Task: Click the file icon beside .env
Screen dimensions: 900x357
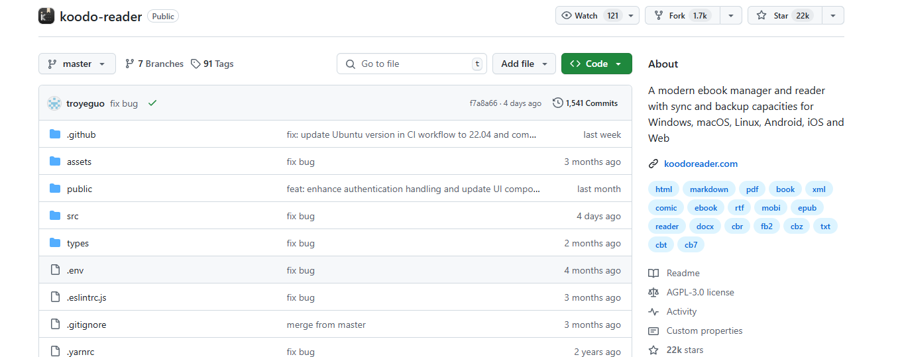Action: [x=55, y=270]
